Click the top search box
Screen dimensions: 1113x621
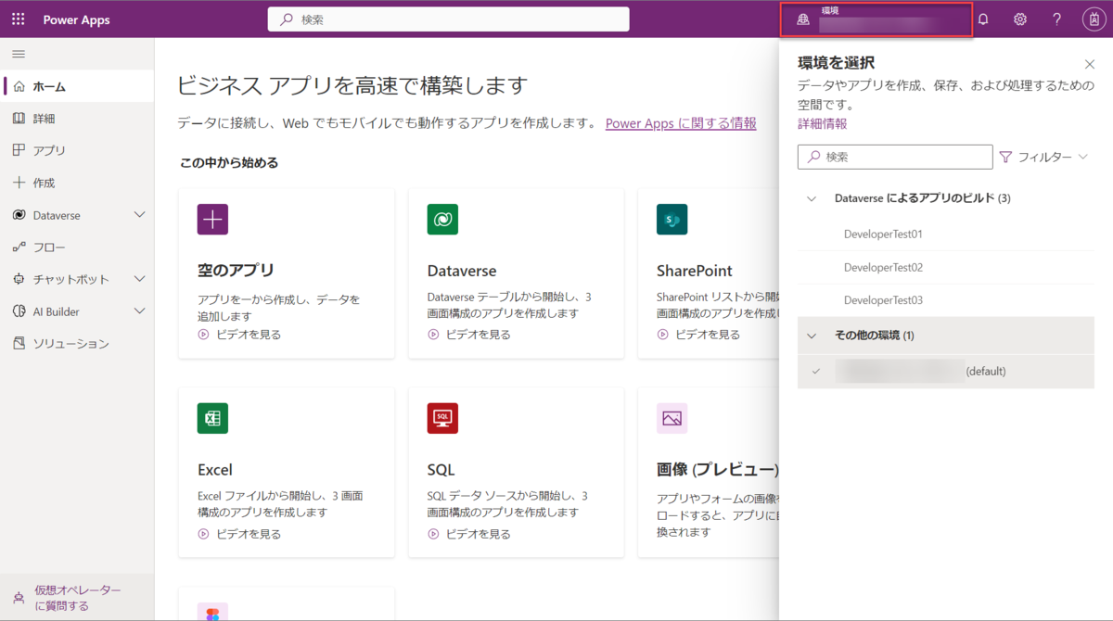point(448,19)
